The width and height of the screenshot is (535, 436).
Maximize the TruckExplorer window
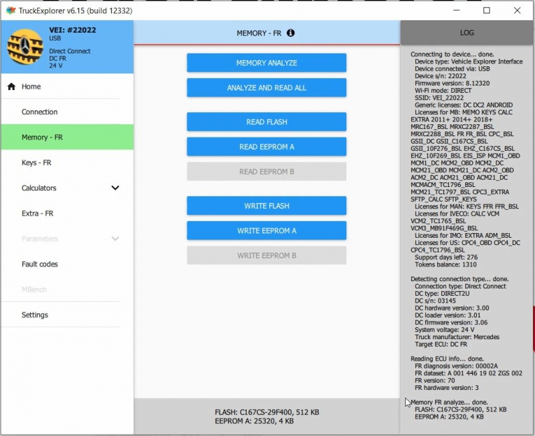487,11
